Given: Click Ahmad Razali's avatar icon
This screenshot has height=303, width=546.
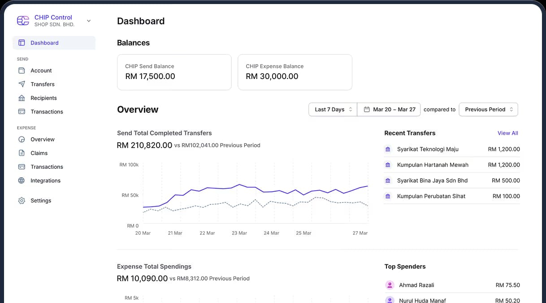Looking at the screenshot, I should (x=390, y=285).
